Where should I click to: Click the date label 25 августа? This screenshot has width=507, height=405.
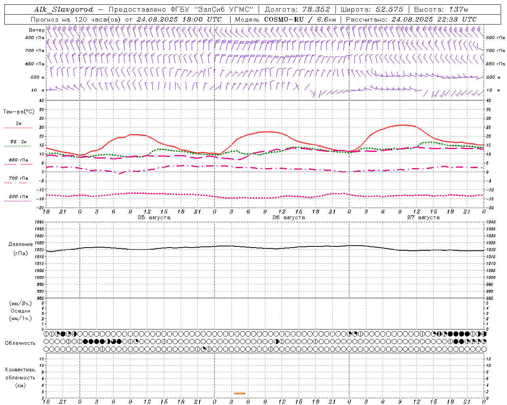pos(154,218)
